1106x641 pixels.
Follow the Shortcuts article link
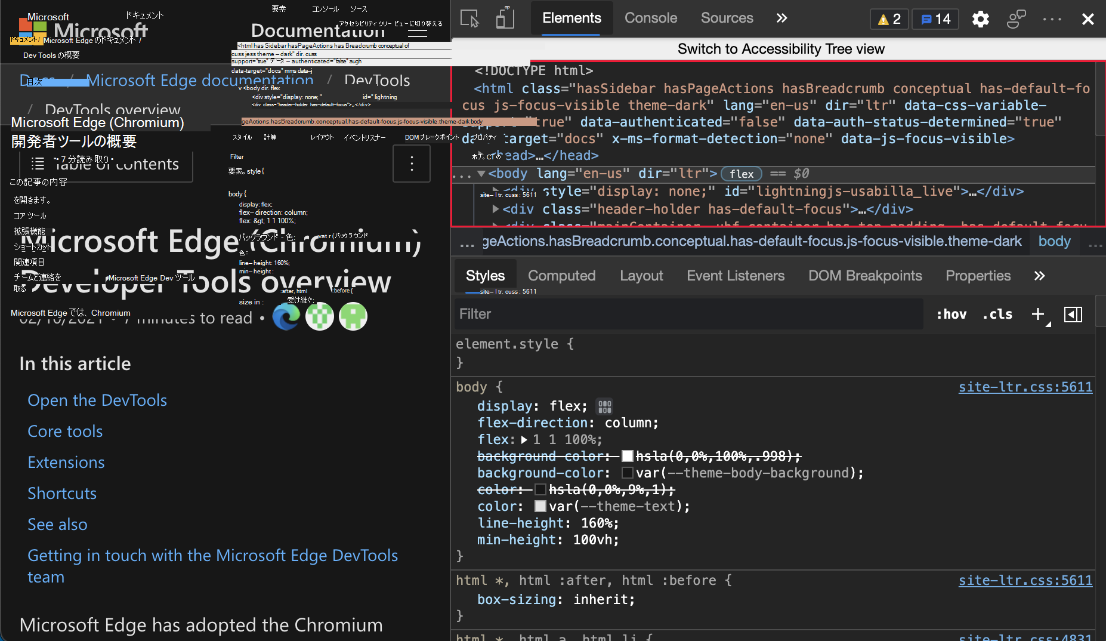[x=62, y=494]
